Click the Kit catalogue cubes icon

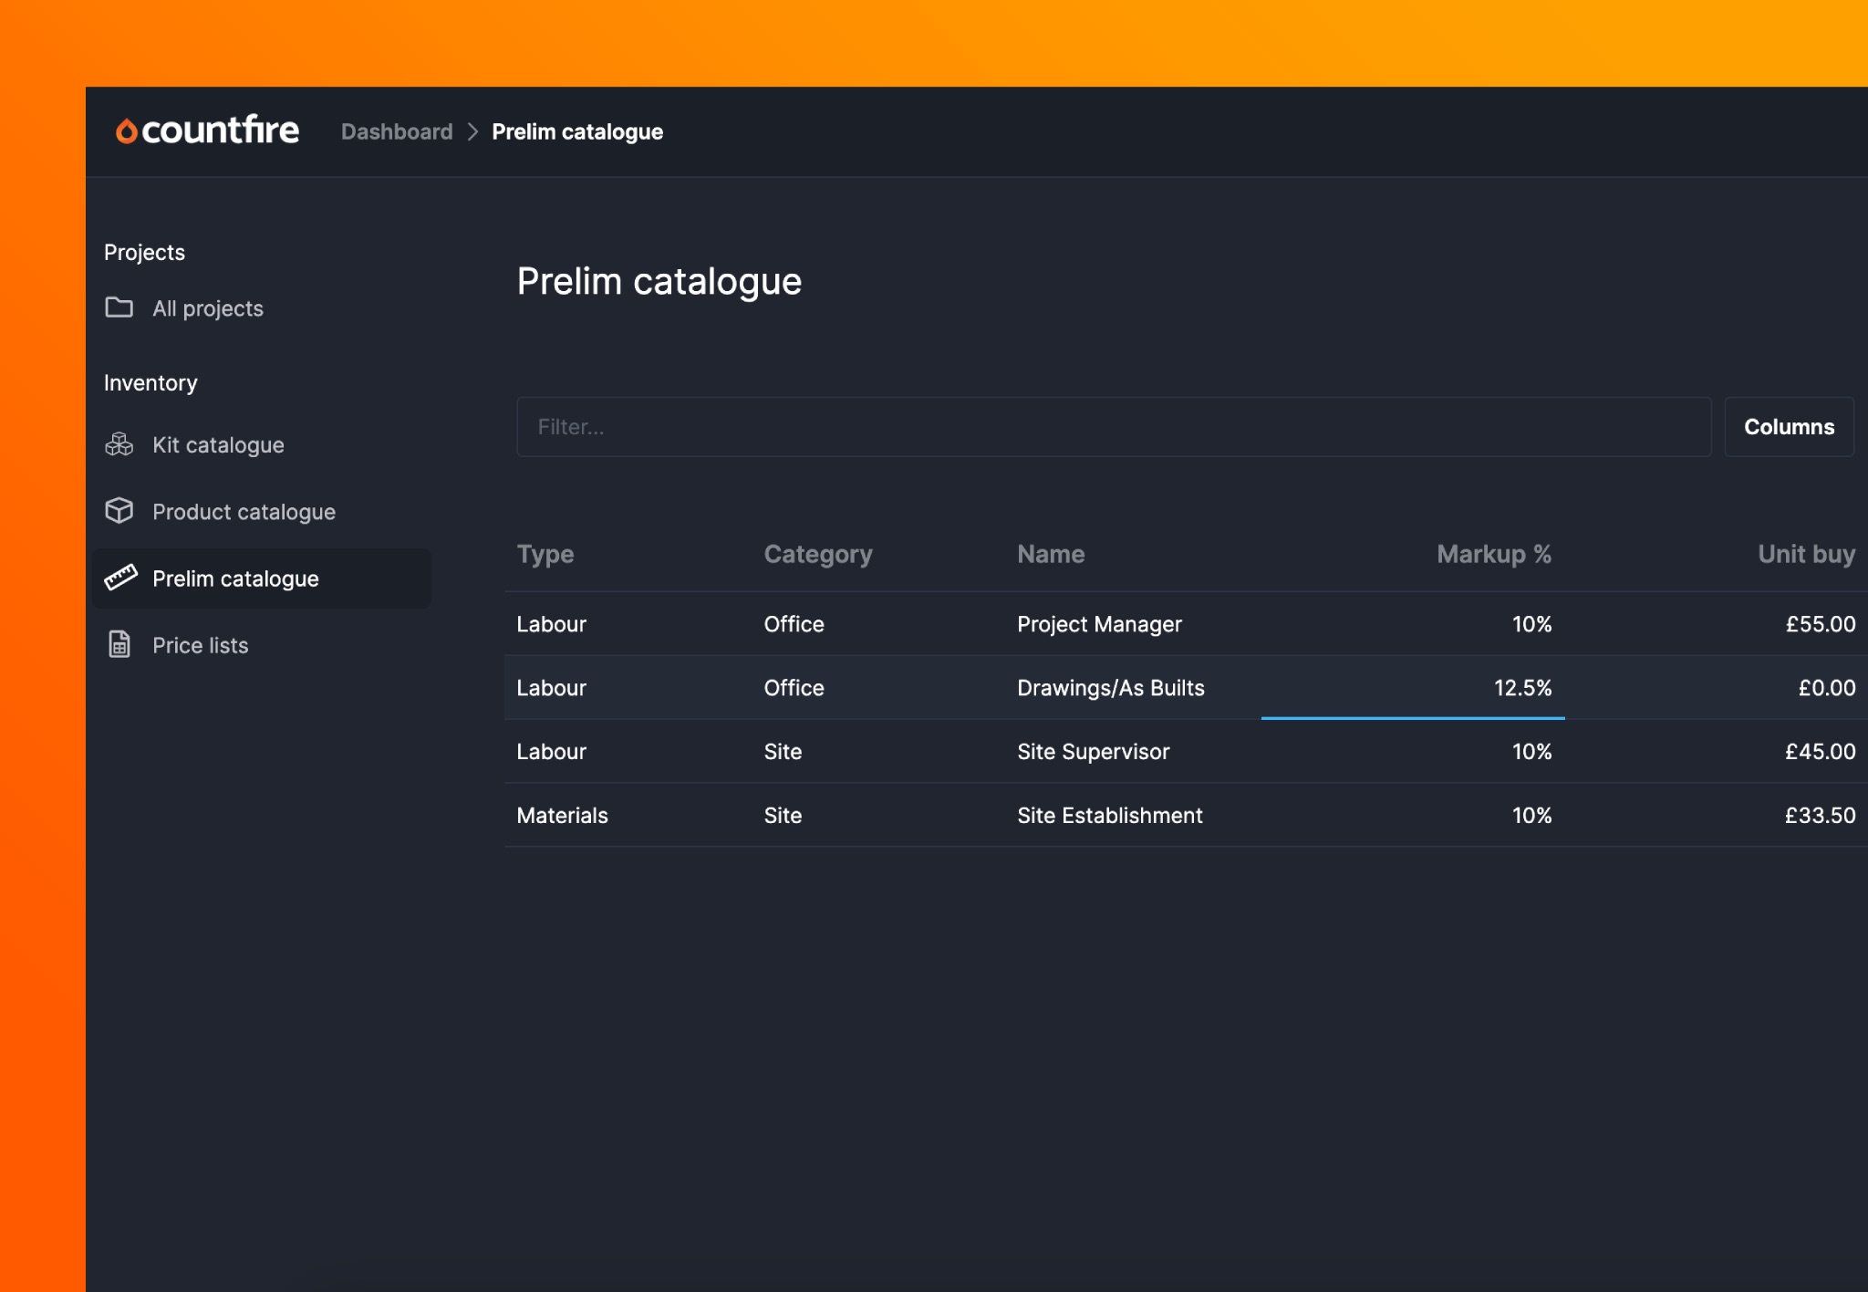pos(119,445)
